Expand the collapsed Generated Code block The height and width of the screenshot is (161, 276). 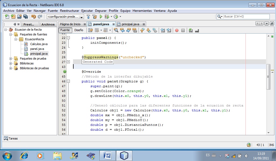68,62
